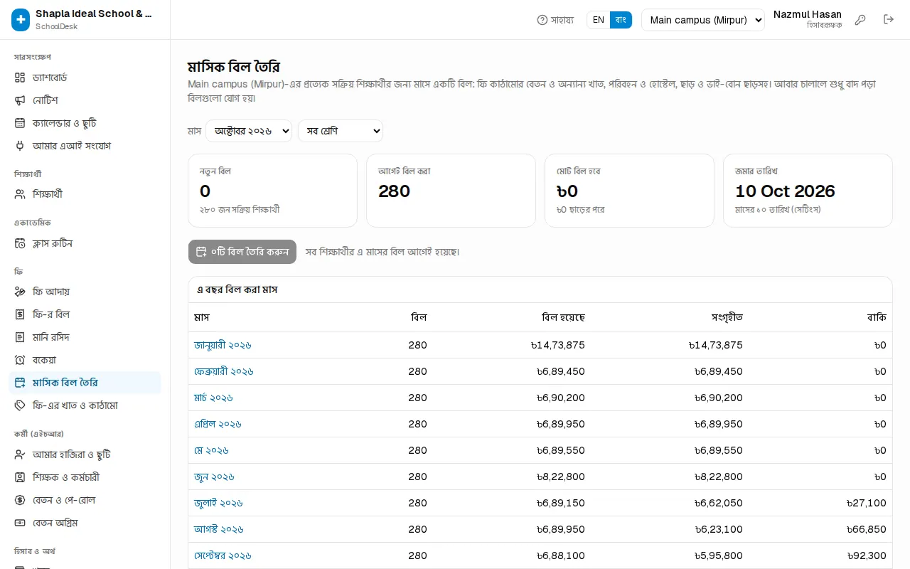The height and width of the screenshot is (569, 910).
Task: Open the মার্চ ২০২৬ month link
Action: (x=213, y=398)
